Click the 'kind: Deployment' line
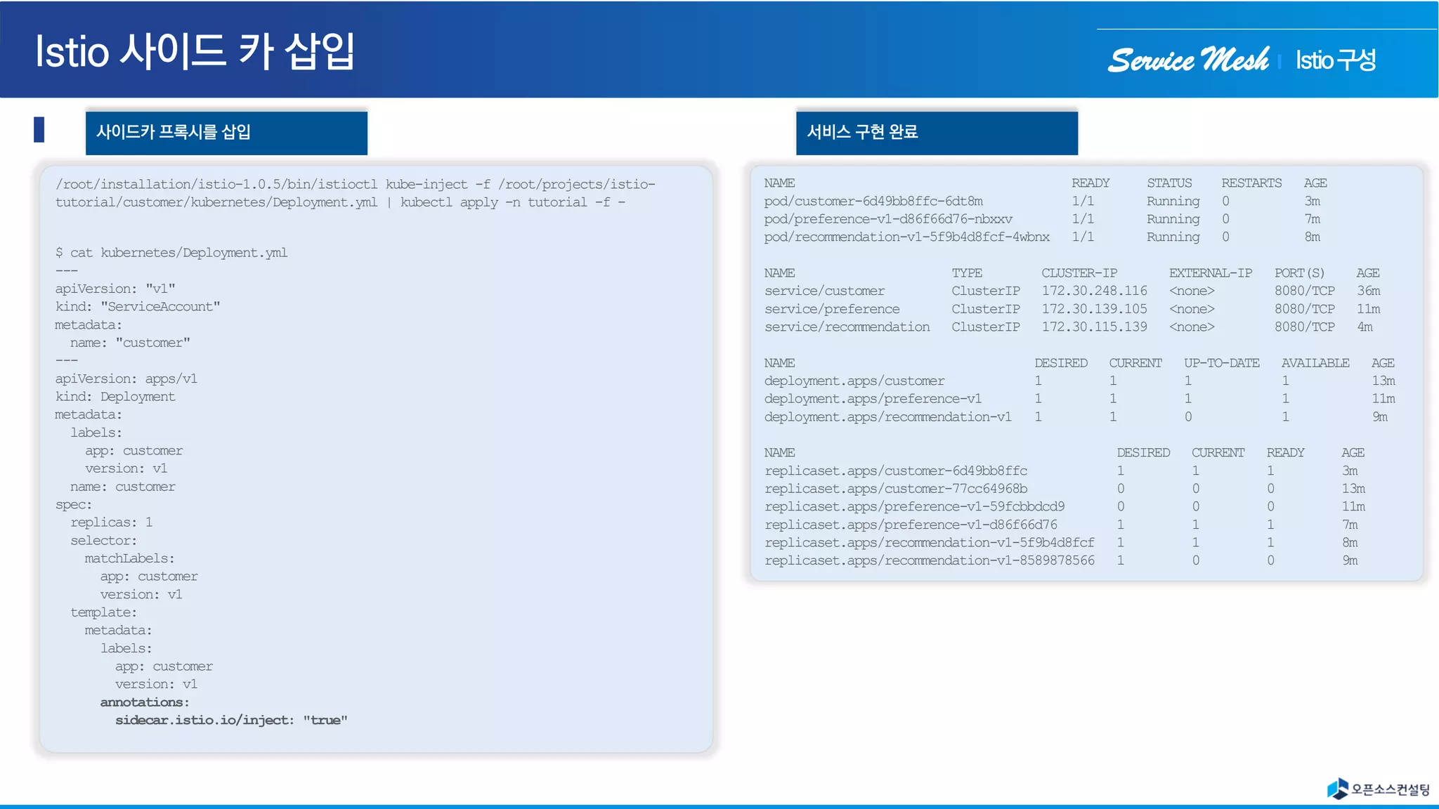The height and width of the screenshot is (809, 1439). tap(115, 397)
